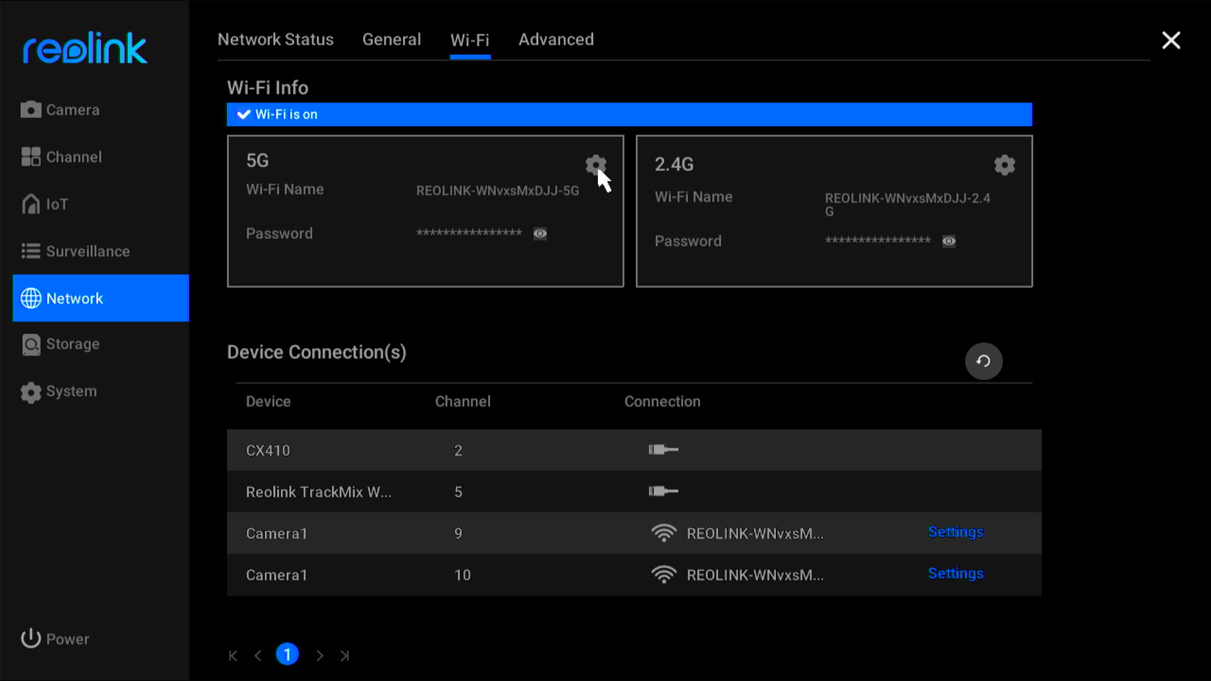Click the Wi-Fi signal icon for channel 10
The height and width of the screenshot is (681, 1211).
[x=664, y=575]
